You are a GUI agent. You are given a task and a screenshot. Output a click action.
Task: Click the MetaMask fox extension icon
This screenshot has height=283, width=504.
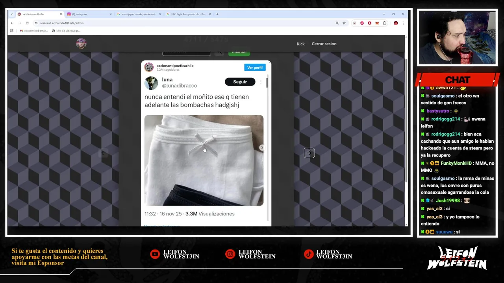click(377, 23)
